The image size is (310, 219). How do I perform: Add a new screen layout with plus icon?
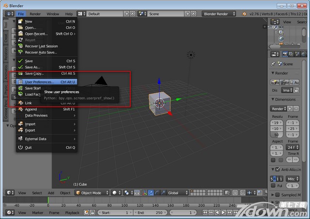click(x=125, y=14)
